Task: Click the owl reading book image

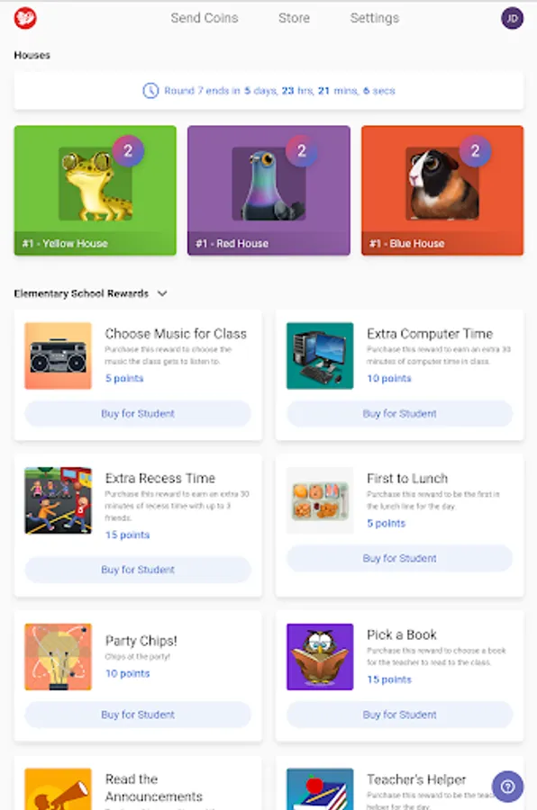Action: point(320,657)
